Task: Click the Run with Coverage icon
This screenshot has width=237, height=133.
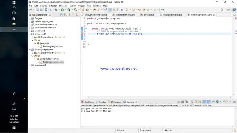Action: click(69, 10)
